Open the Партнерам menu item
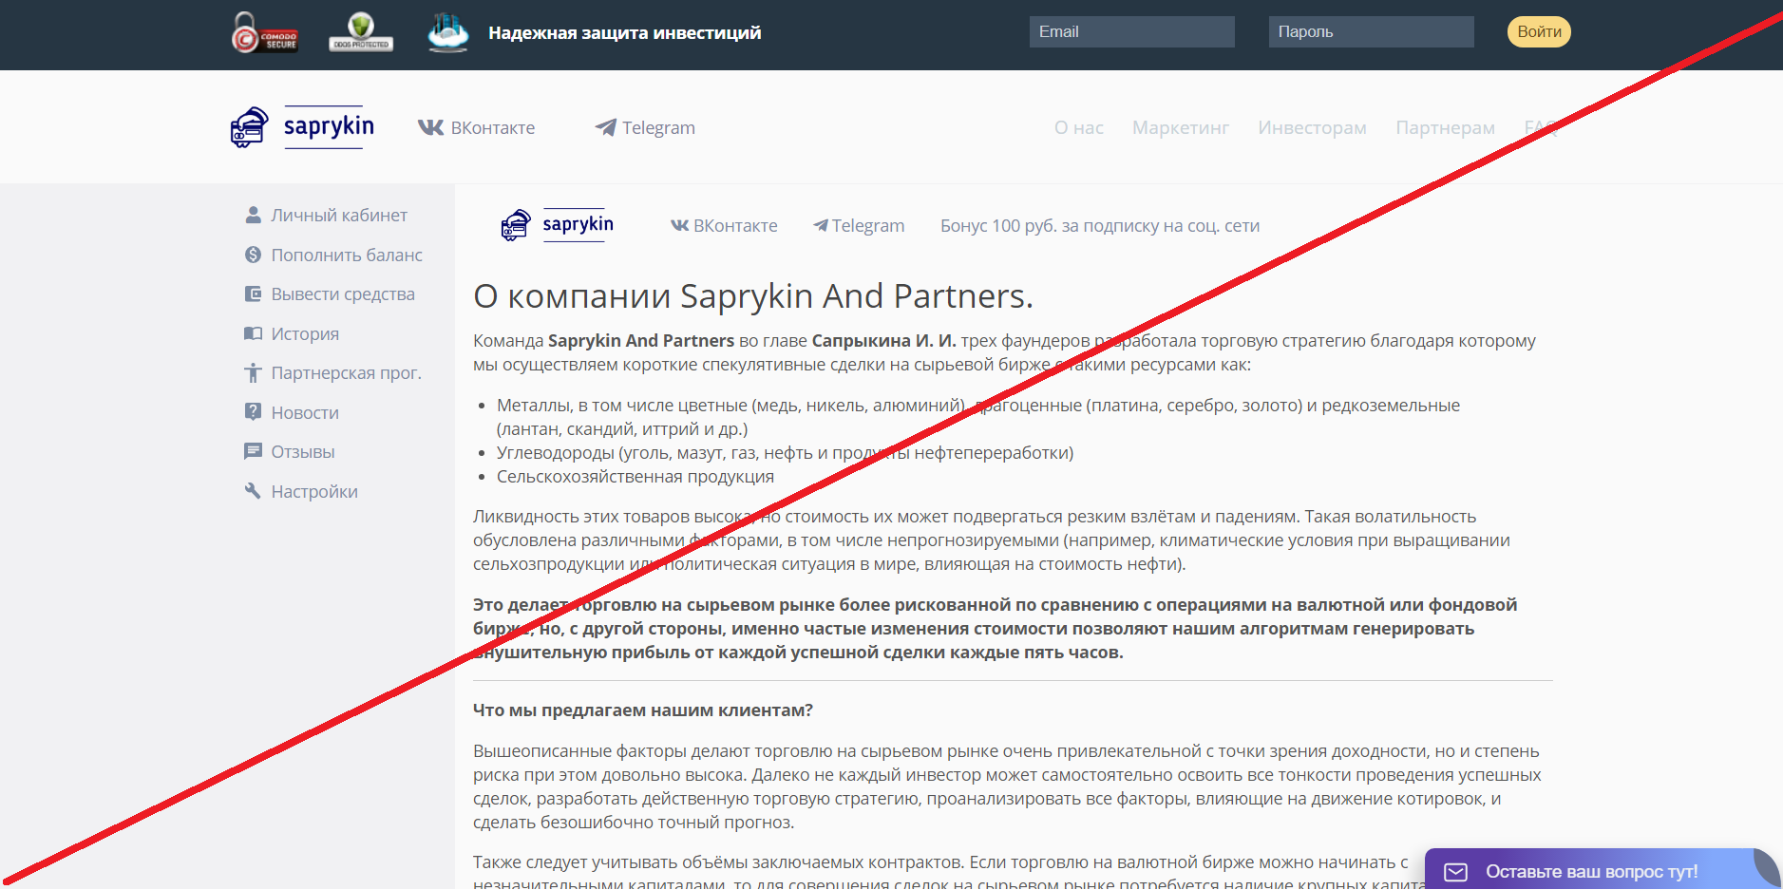1783x890 pixels. pyautogui.click(x=1445, y=127)
